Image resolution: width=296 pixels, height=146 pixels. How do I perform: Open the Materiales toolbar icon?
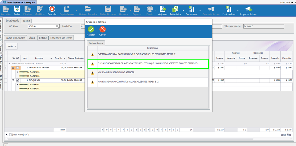tap(175, 9)
